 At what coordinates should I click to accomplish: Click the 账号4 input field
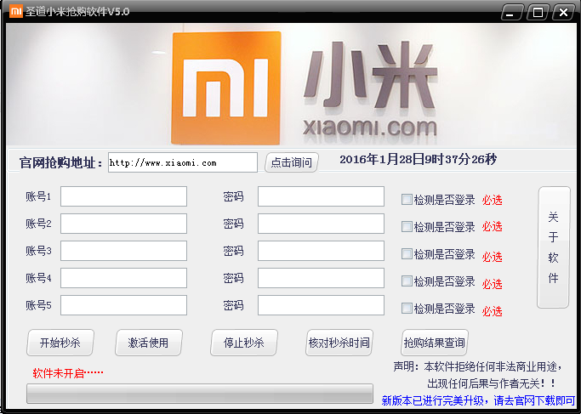coord(123,278)
